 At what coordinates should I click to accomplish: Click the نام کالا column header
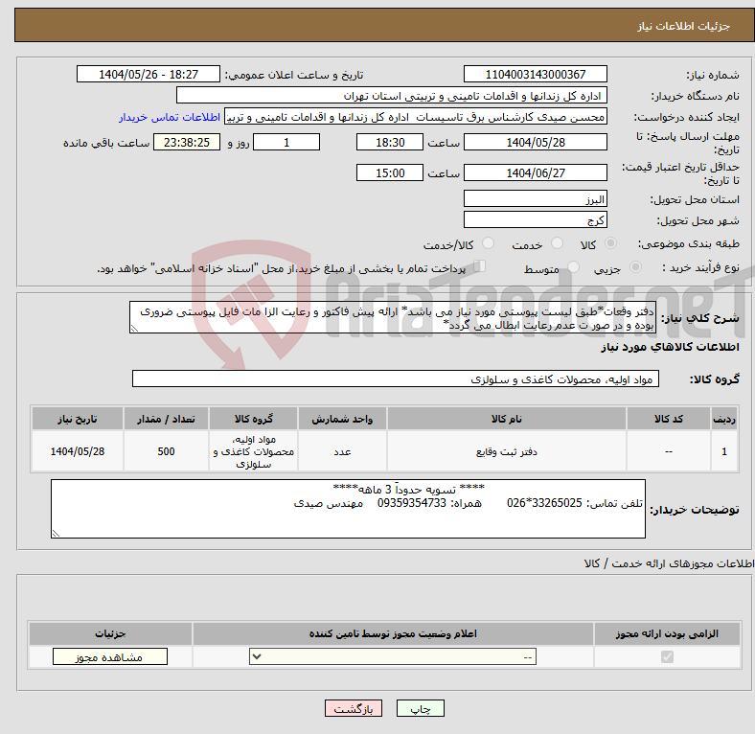point(507,419)
